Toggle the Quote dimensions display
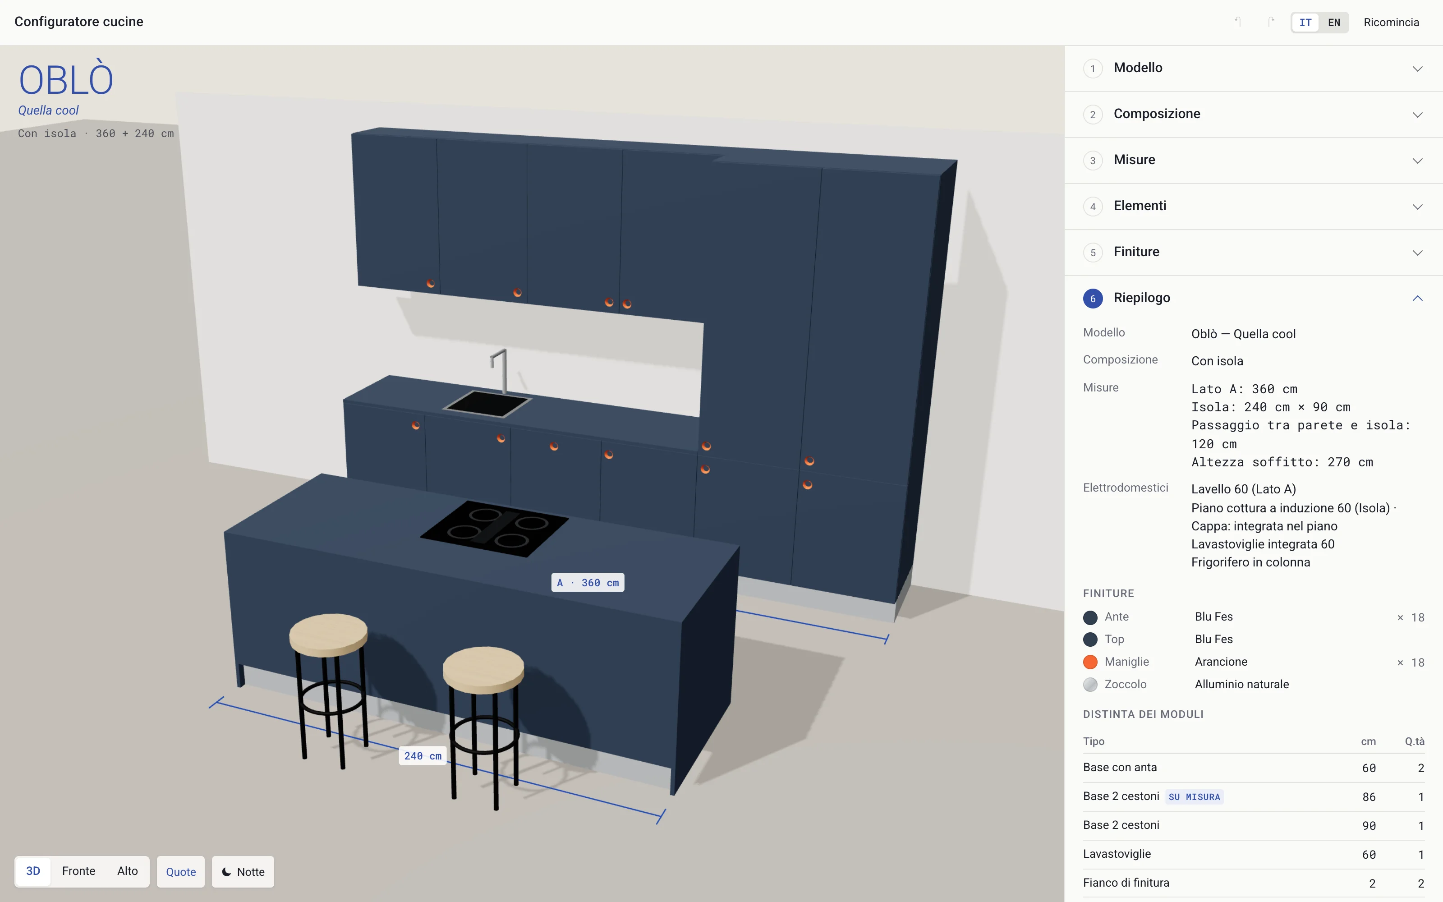Screen dimensions: 1443x902 181,872
